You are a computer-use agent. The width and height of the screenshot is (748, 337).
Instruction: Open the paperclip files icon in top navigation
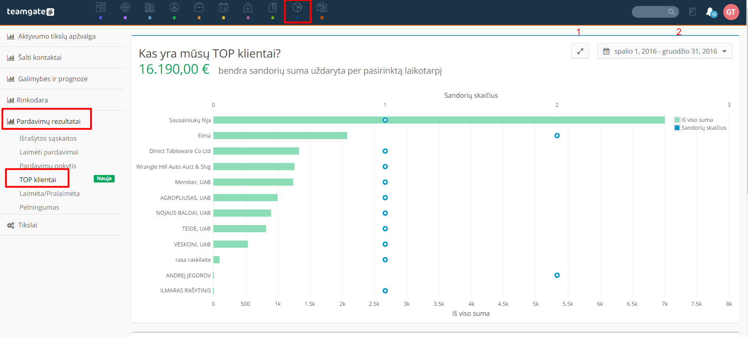tap(273, 7)
